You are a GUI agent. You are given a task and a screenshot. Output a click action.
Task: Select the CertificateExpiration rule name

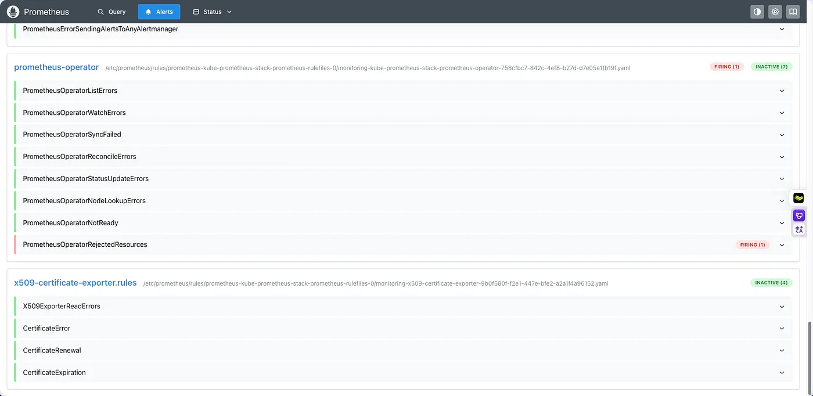[54, 373]
